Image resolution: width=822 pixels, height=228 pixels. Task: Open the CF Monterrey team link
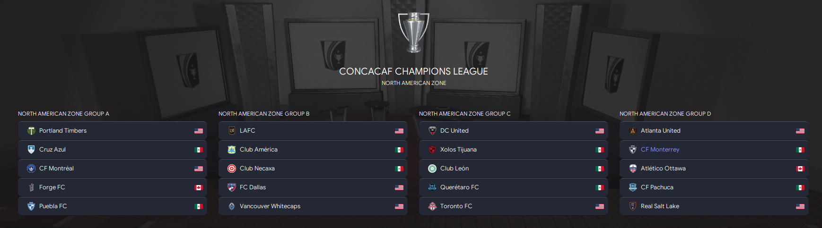coord(660,150)
